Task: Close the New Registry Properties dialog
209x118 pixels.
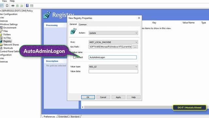Action: tap(139, 18)
